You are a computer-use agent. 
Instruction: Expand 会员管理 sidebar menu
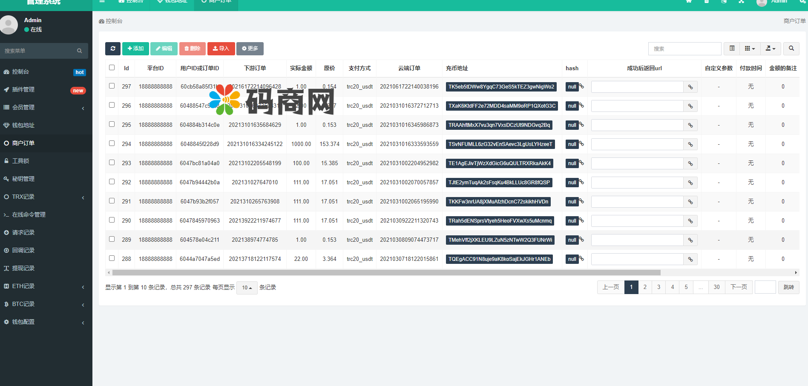[x=43, y=107]
